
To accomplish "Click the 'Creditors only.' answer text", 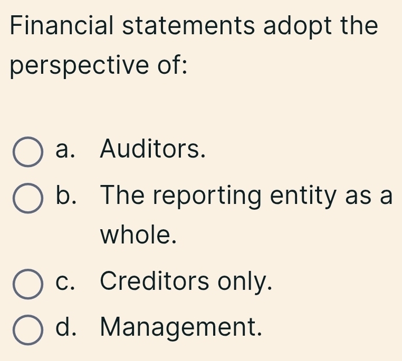I will [x=186, y=281].
